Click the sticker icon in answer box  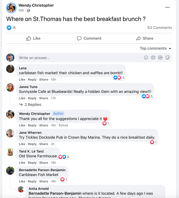click(x=167, y=58)
